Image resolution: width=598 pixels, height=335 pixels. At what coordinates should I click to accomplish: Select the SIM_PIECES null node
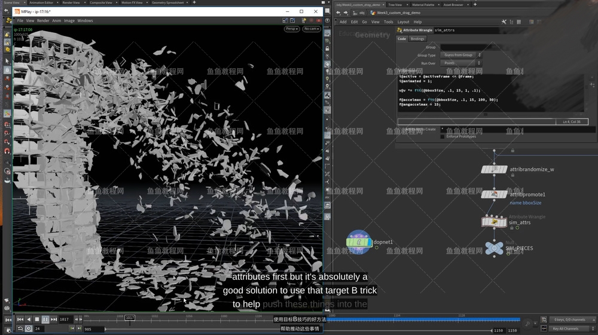click(x=495, y=248)
